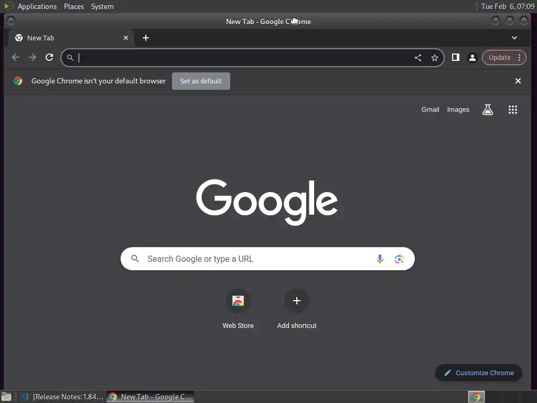Click the clock showing Tue Feb 6
Viewport: 537px width, 403px height.
tap(508, 6)
